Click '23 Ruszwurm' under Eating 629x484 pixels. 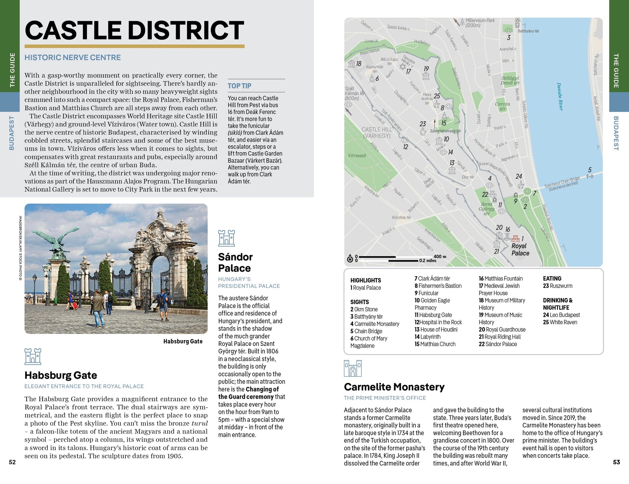point(558,286)
